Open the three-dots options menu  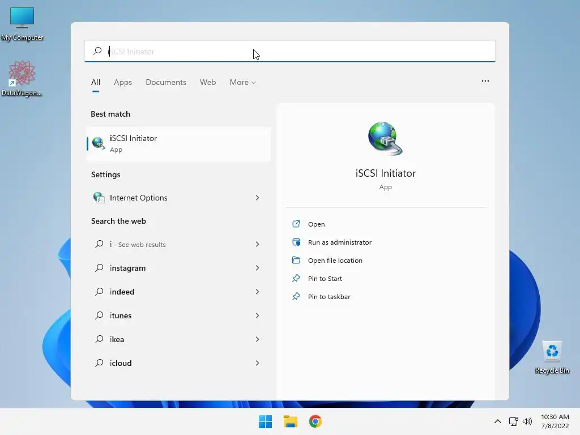click(x=485, y=81)
